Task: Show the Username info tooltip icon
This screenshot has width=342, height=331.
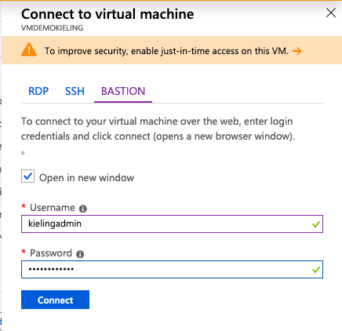Action: (x=83, y=209)
